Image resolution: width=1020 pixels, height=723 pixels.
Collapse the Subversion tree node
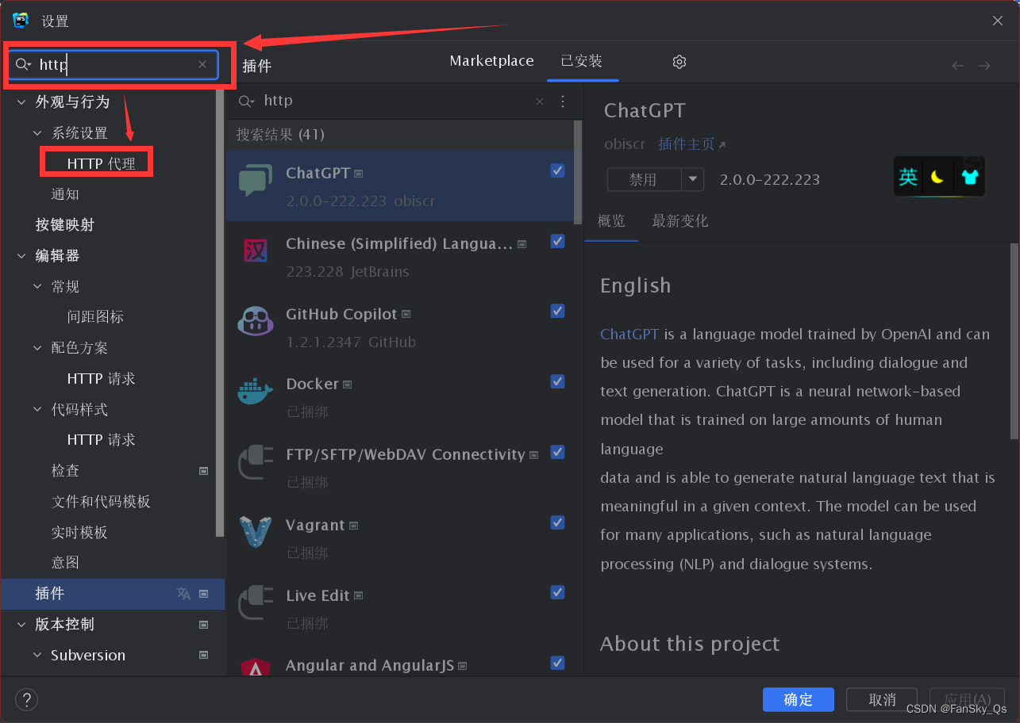(37, 656)
